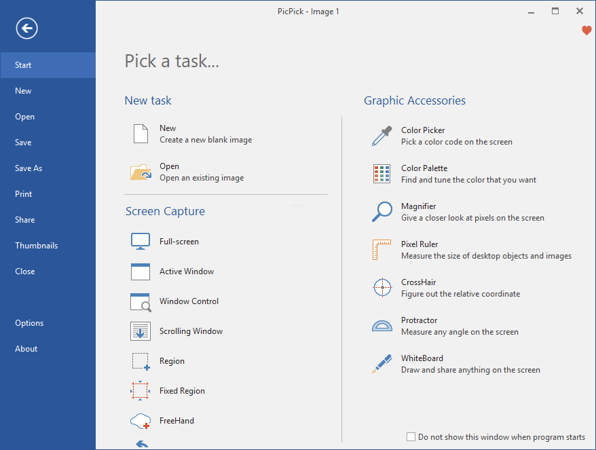Click the back arrow circle icon
596x450 pixels.
click(x=27, y=28)
